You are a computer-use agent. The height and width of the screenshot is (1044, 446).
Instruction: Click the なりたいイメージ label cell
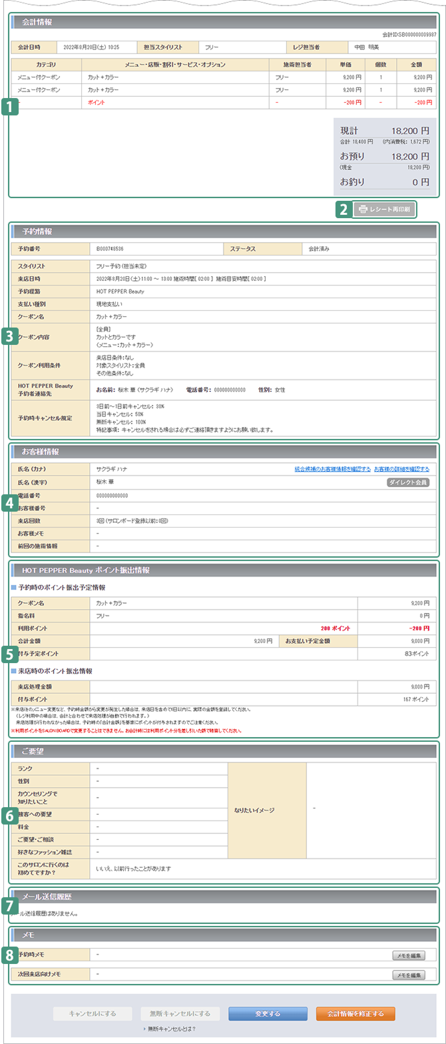tap(267, 810)
